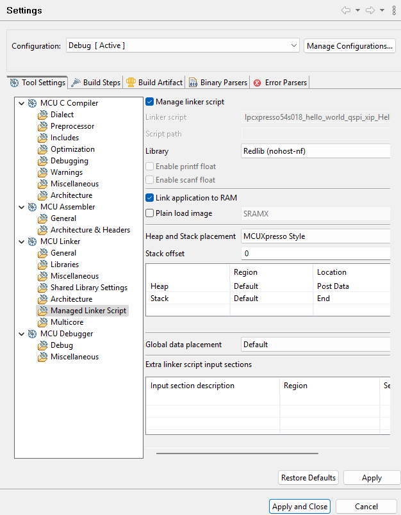Viewport: 401px width, 515px height.
Task: Click the Optimization folder icon
Action: 42,149
